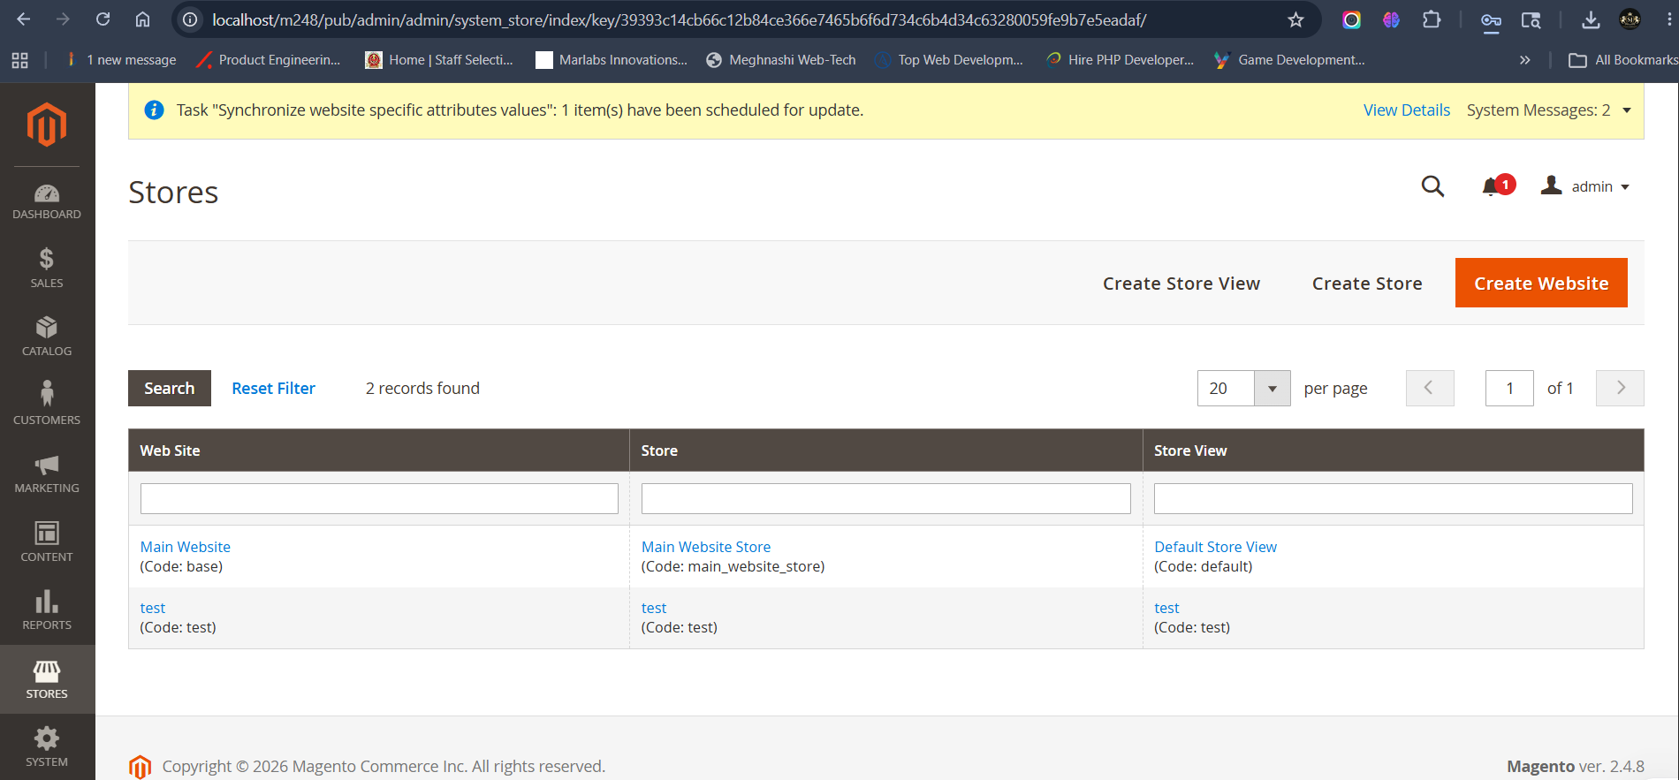Viewport: 1679px width, 780px height.
Task: Click the Create Store View button
Action: 1181,283
